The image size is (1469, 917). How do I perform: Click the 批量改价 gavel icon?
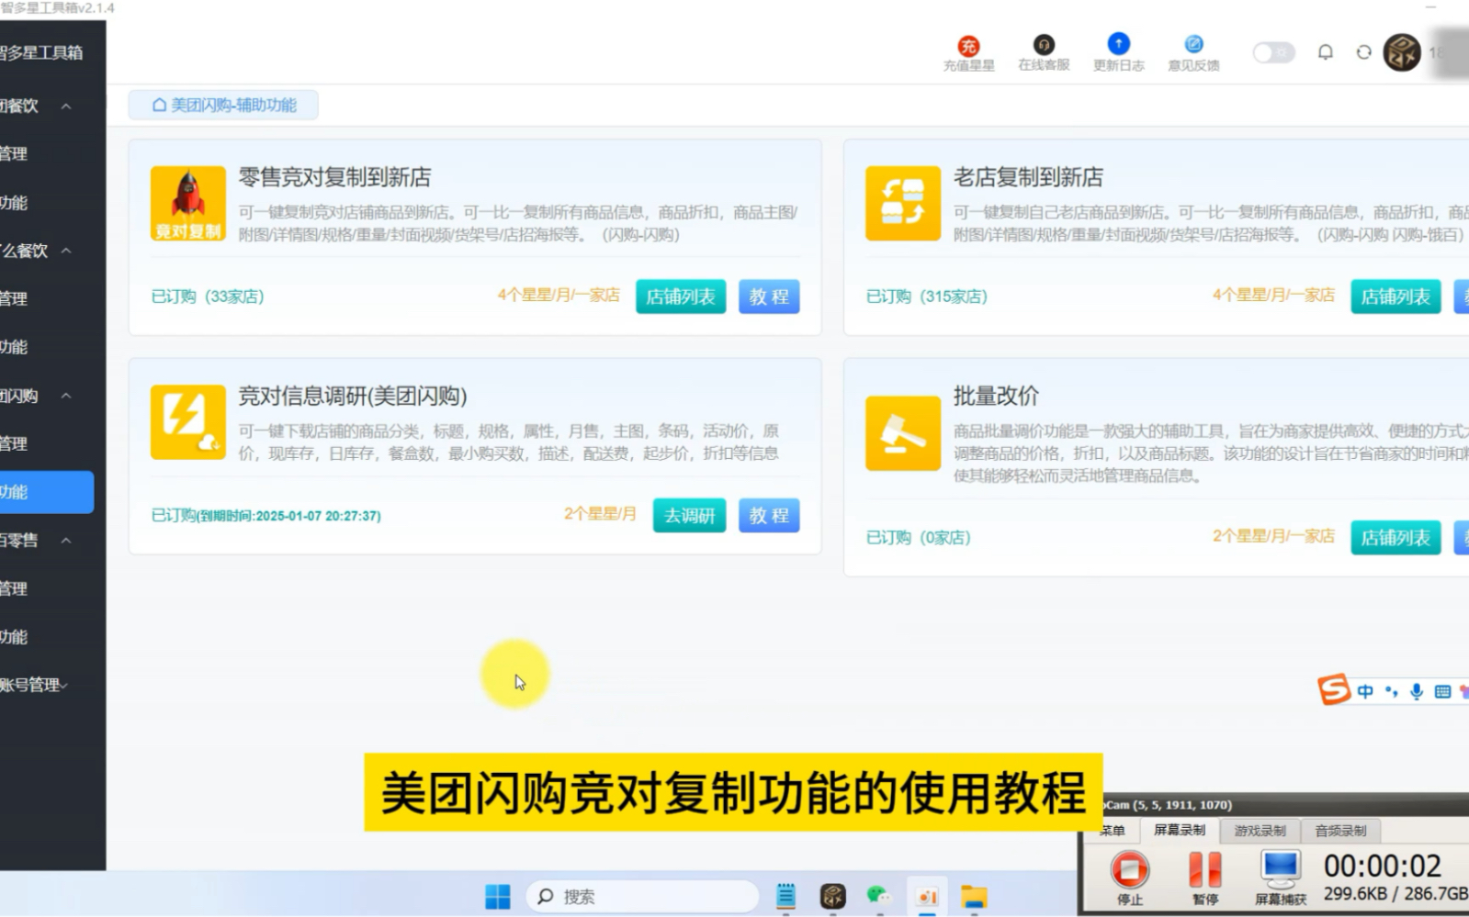903,433
